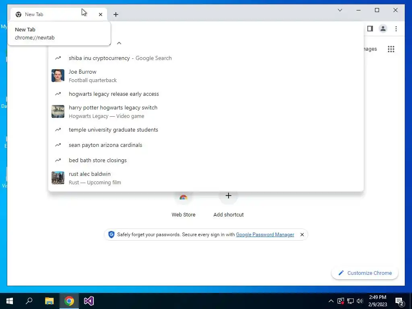412x309 pixels.
Task: Open the notification center icon
Action: coord(400,301)
